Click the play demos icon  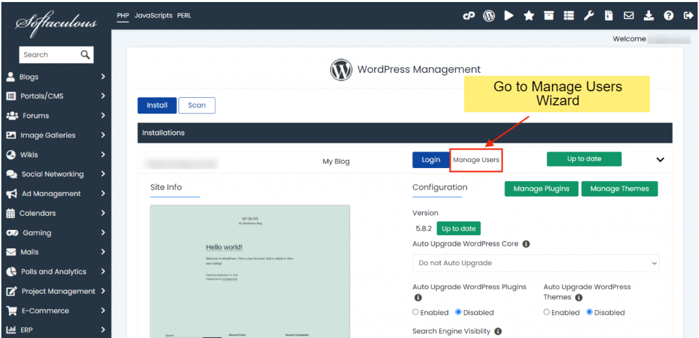509,16
